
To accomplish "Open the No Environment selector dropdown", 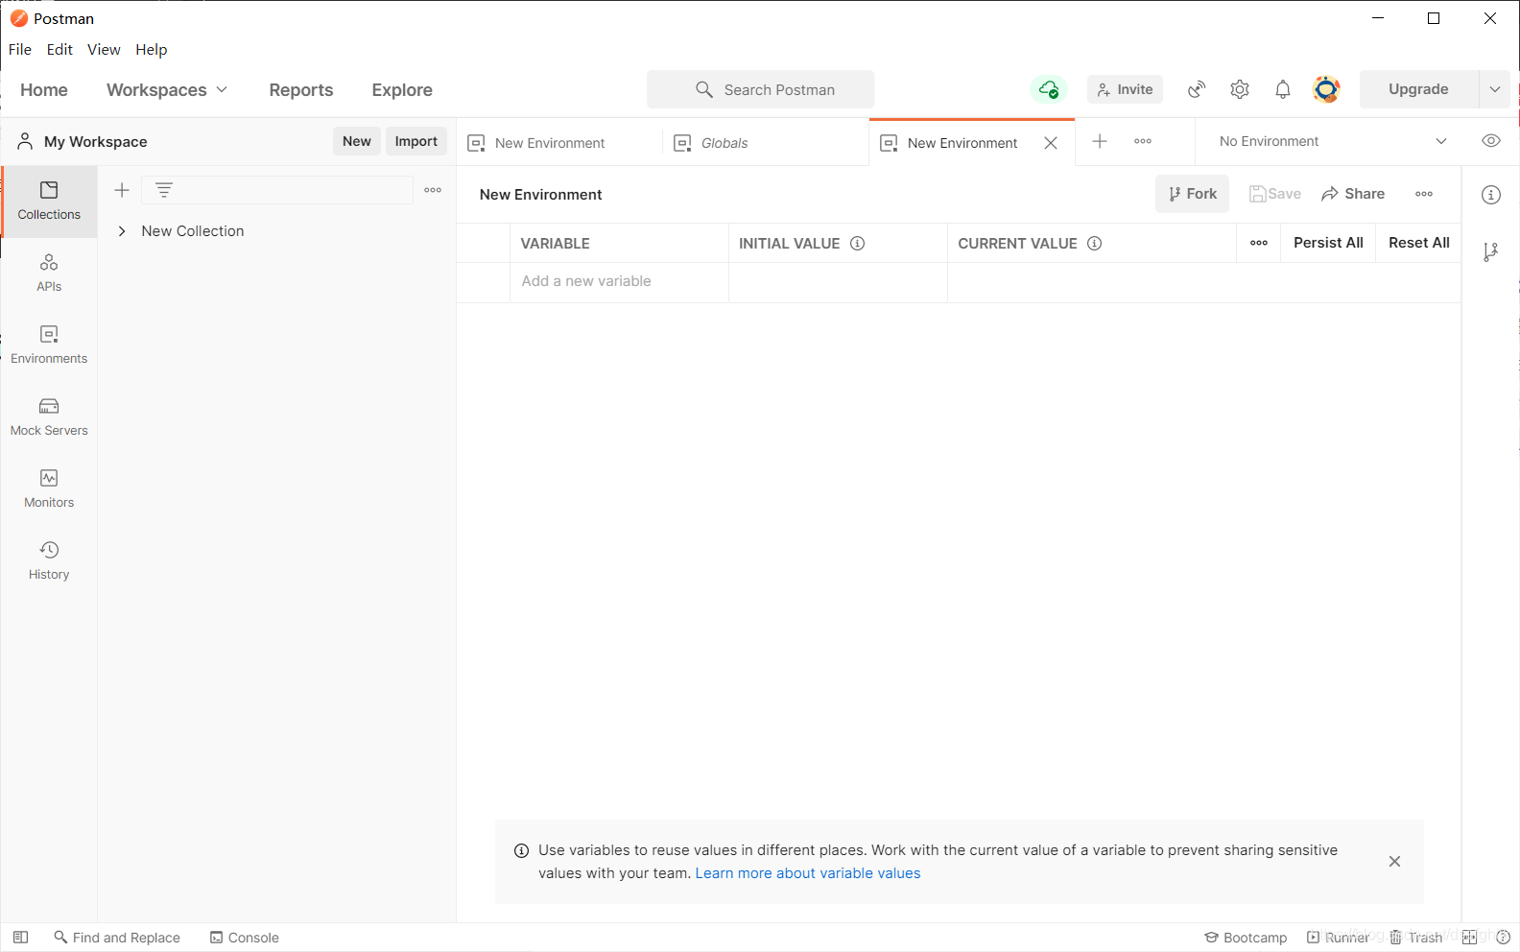I will pyautogui.click(x=1333, y=141).
